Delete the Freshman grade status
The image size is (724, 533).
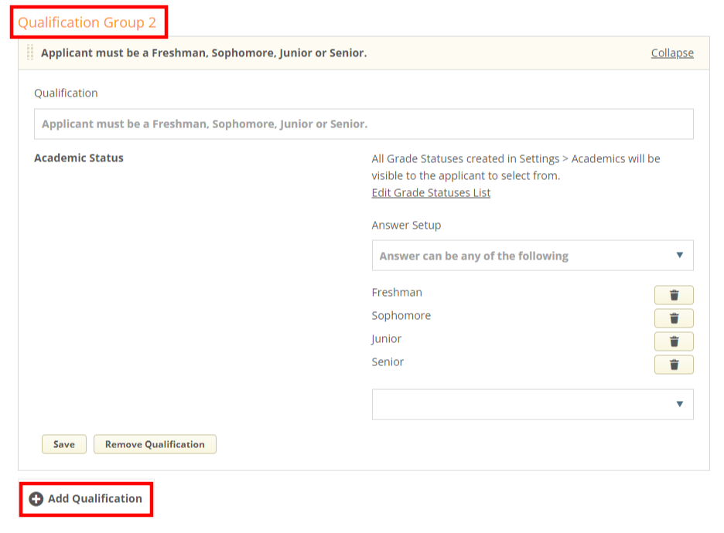pos(674,295)
